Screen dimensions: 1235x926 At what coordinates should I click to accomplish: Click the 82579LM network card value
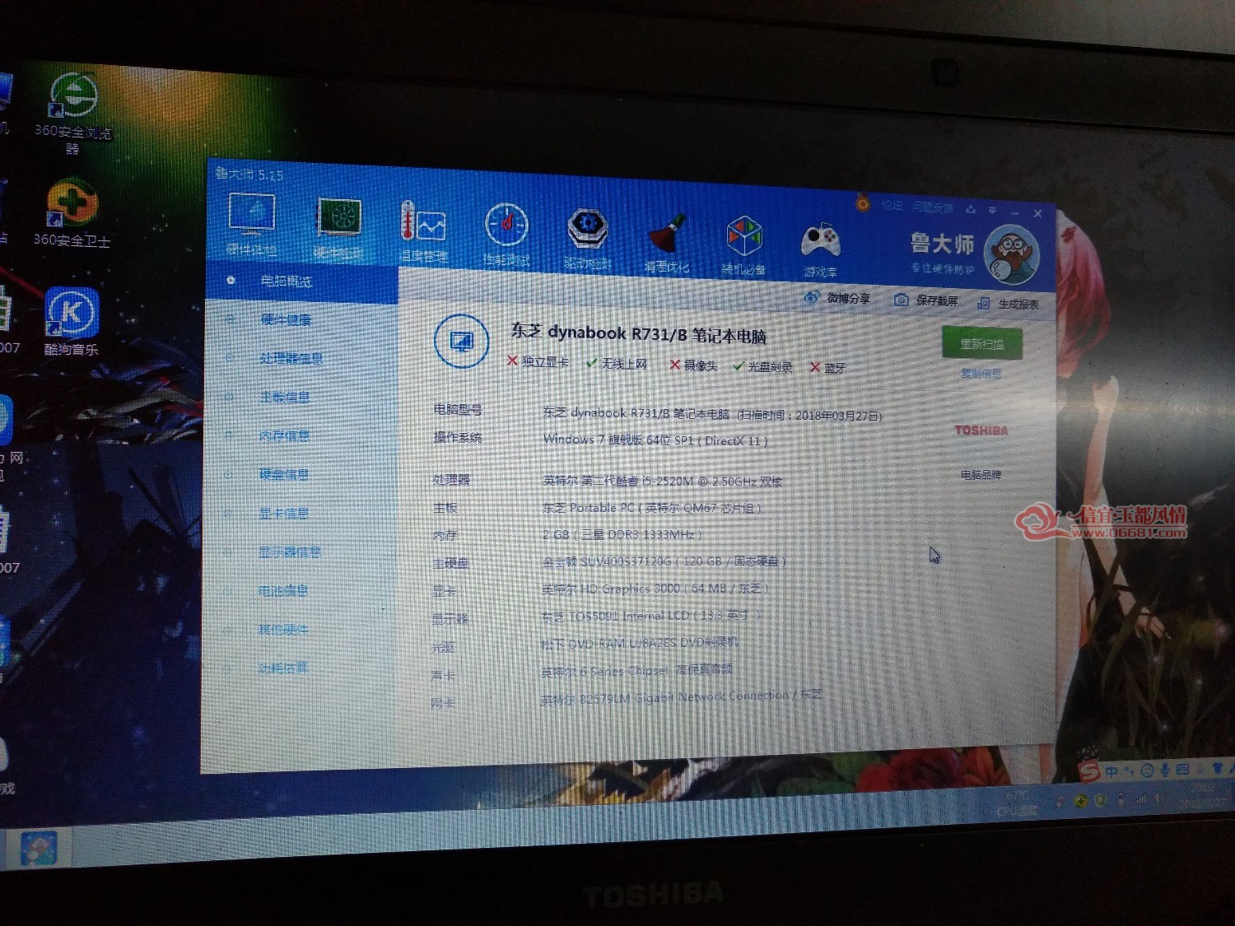[681, 697]
